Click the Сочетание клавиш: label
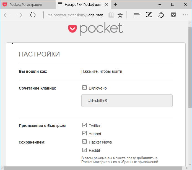 (37, 88)
